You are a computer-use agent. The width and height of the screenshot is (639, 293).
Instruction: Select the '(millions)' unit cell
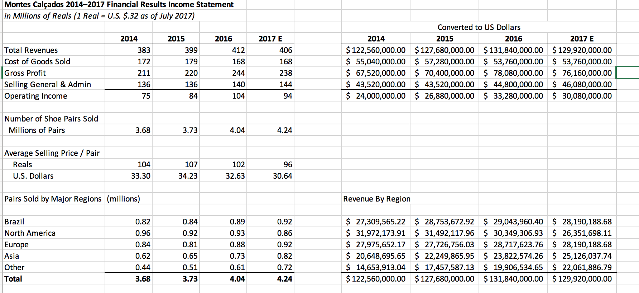[123, 199]
